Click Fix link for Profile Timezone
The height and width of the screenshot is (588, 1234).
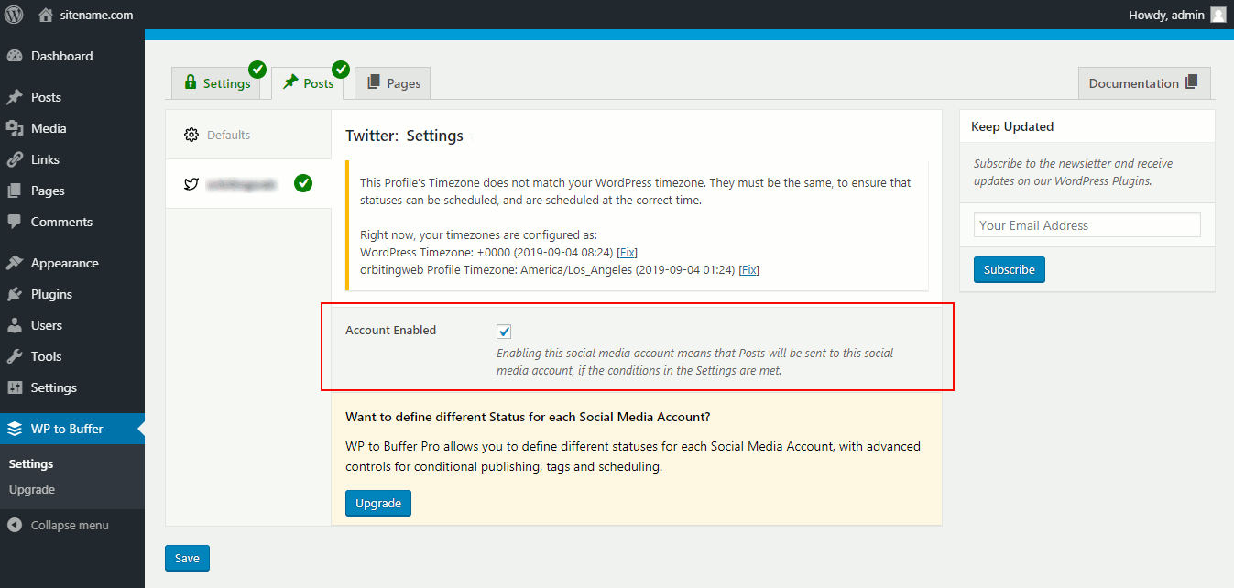tap(748, 269)
